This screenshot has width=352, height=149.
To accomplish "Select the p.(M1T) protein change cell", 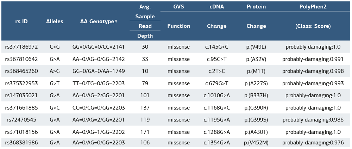I will point(256,71).
